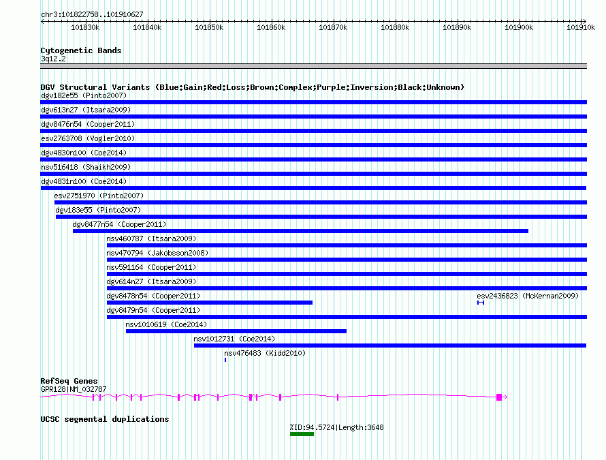Click dgv8478n54 (Cooper2011) variant label
This screenshot has height=460, width=606.
[153, 296]
